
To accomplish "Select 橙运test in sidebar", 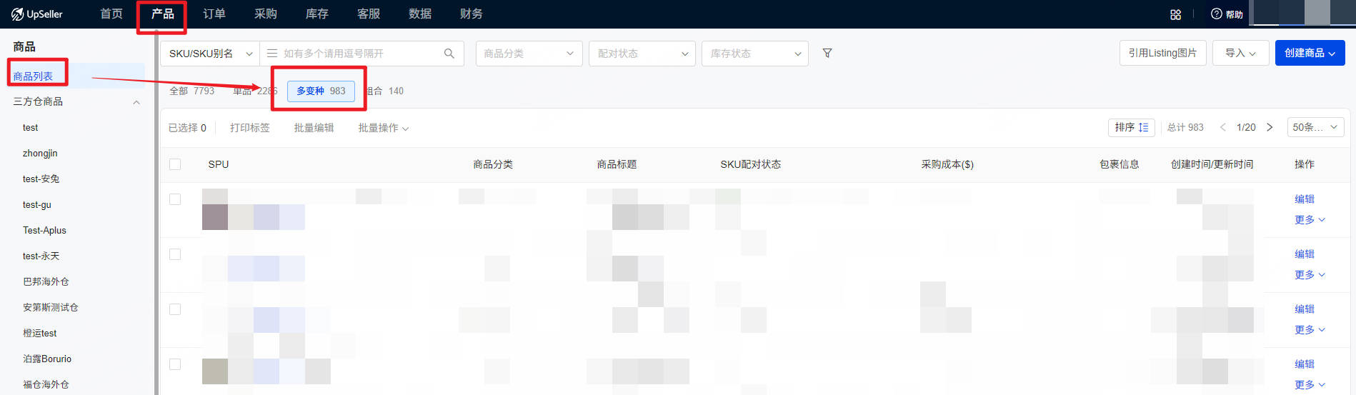I will [x=39, y=334].
